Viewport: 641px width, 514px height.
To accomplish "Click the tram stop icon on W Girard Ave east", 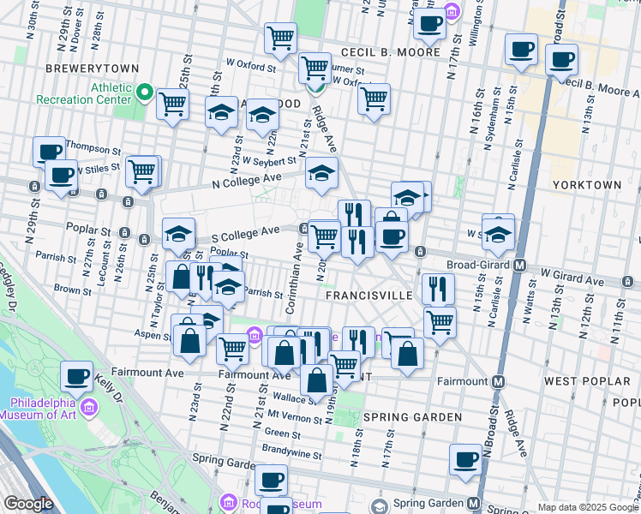I will (627, 282).
